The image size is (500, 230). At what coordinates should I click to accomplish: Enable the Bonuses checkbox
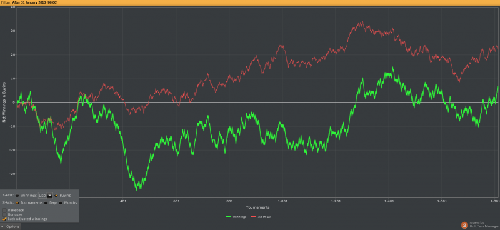click(4, 214)
